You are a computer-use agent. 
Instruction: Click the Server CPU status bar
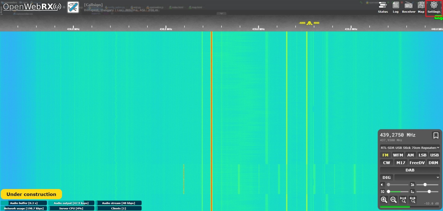pos(71,208)
